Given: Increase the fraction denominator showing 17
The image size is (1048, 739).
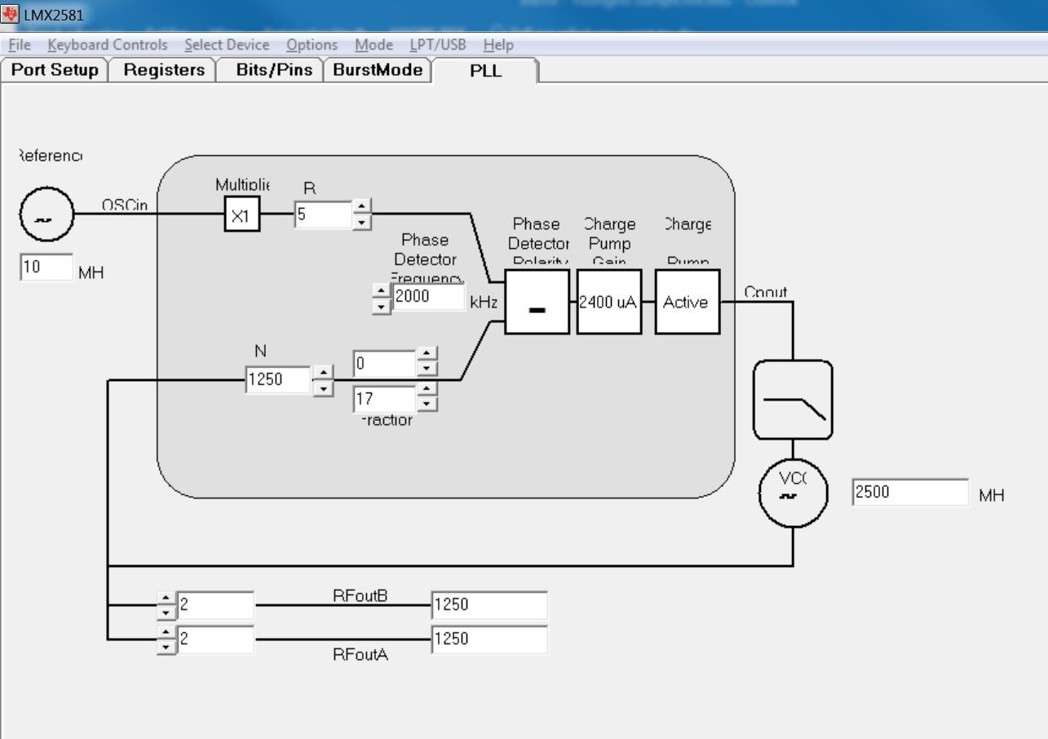Looking at the screenshot, I should [x=427, y=389].
